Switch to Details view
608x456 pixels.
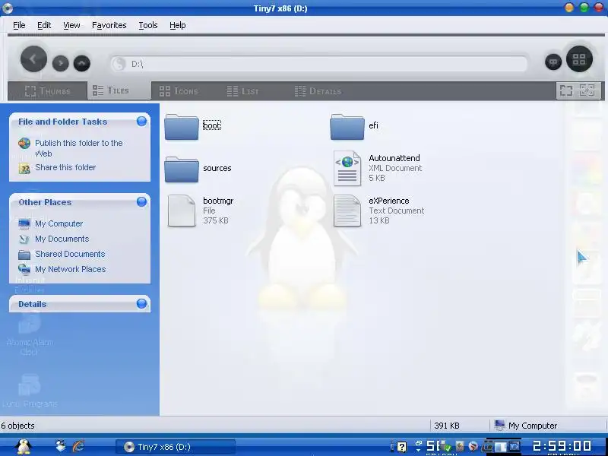point(318,91)
